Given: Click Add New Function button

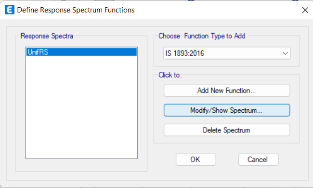Looking at the screenshot, I should [227, 91].
